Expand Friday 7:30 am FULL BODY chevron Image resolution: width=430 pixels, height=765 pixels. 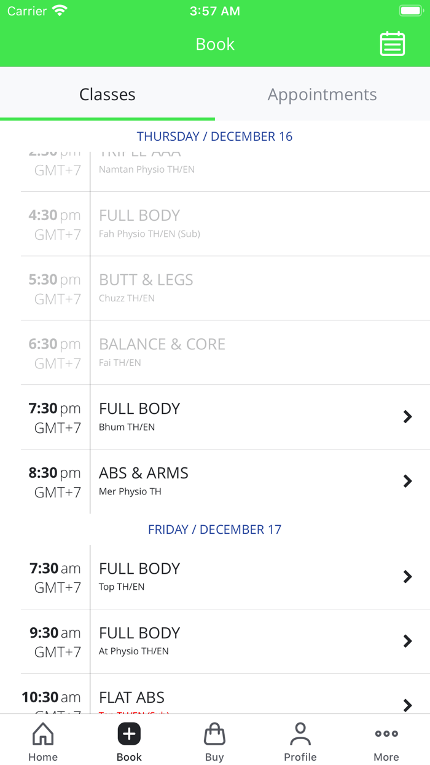tap(407, 576)
